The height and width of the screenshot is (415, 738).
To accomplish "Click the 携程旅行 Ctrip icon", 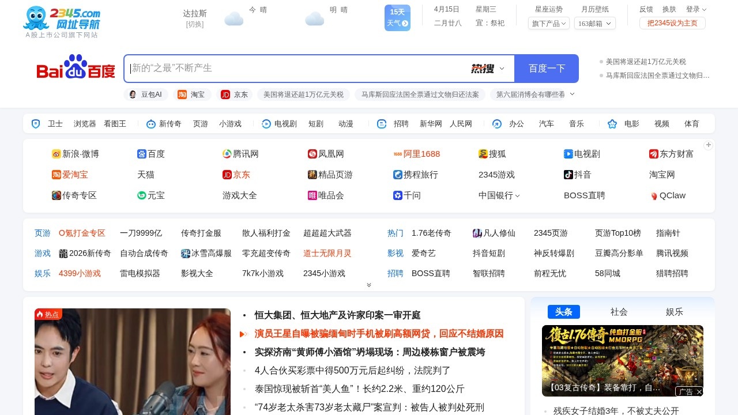I will point(398,175).
